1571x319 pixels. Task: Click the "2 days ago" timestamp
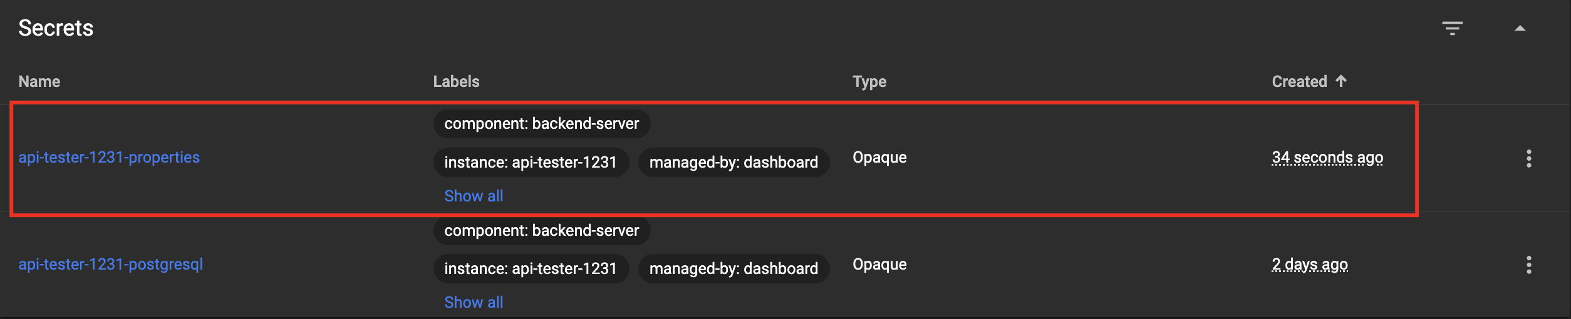pos(1310,265)
